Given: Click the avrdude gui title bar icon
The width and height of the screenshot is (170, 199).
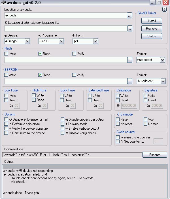Looking at the screenshot, I should point(4,2).
